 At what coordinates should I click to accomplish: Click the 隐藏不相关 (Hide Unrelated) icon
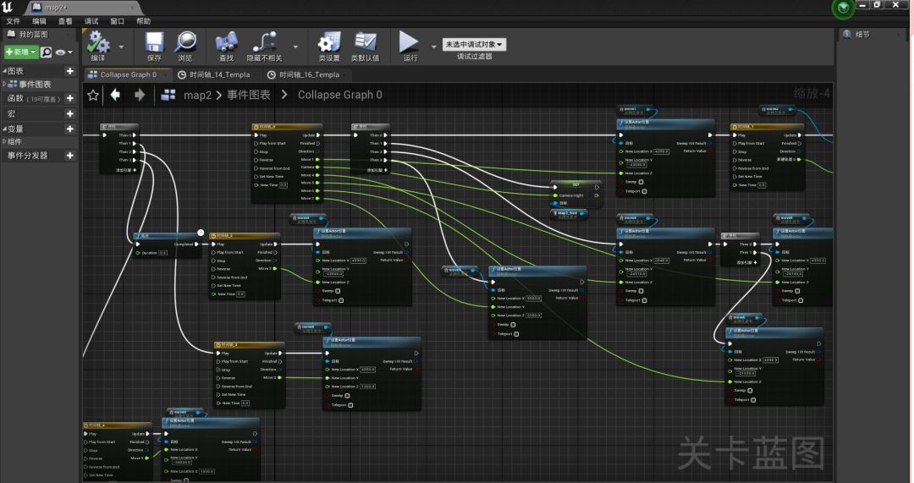[265, 43]
